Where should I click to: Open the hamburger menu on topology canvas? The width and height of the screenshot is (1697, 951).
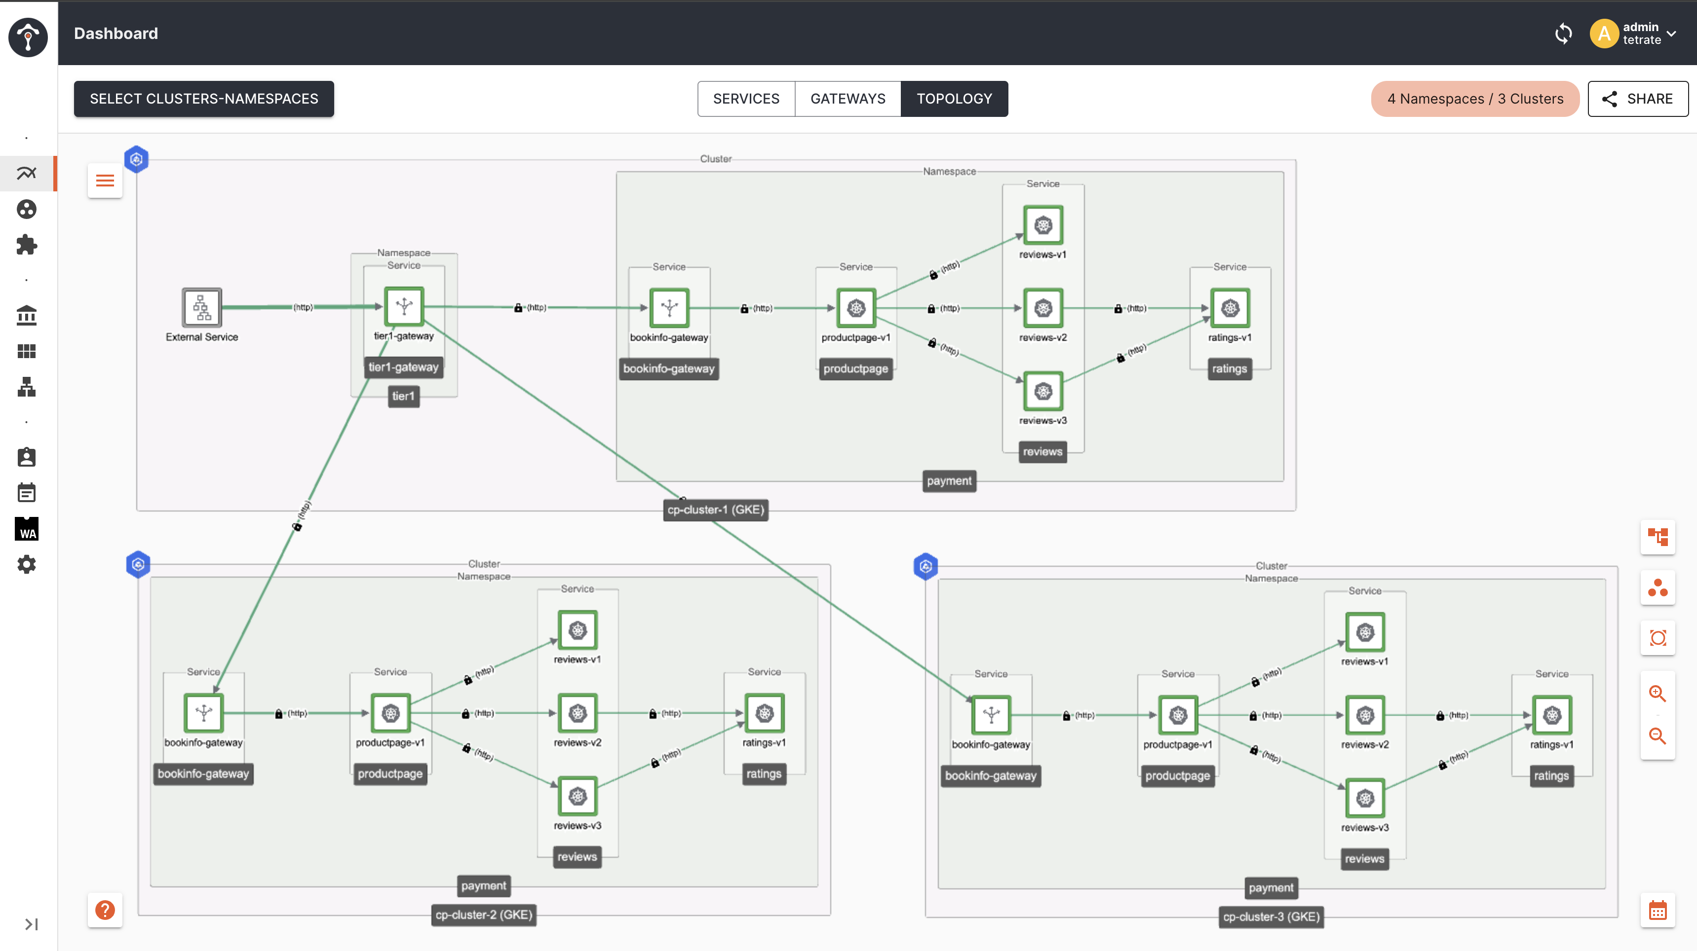[x=105, y=181]
